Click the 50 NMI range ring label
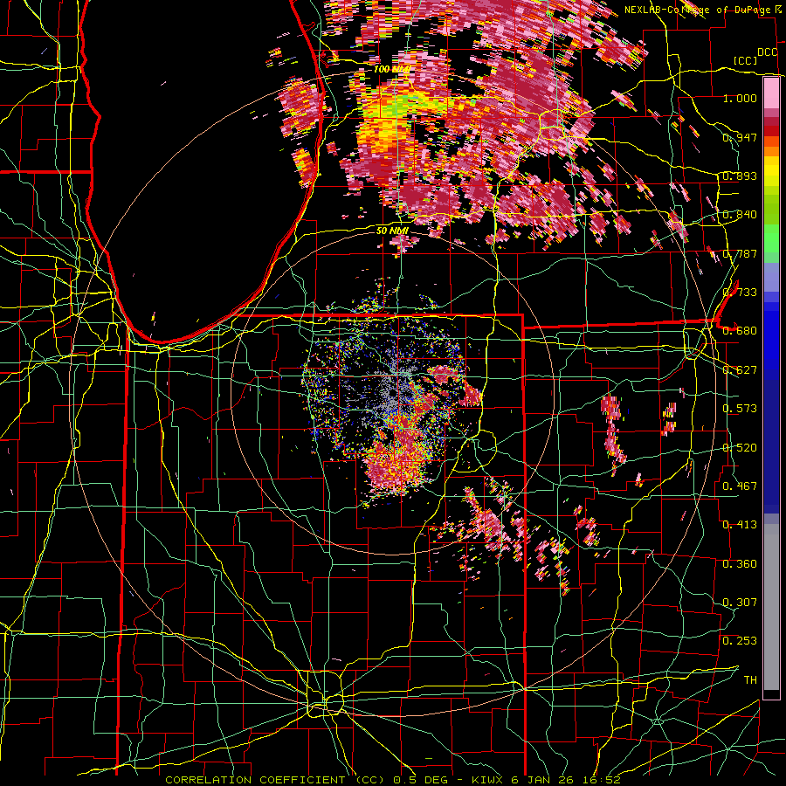Viewport: 786px width, 786px height. point(392,231)
